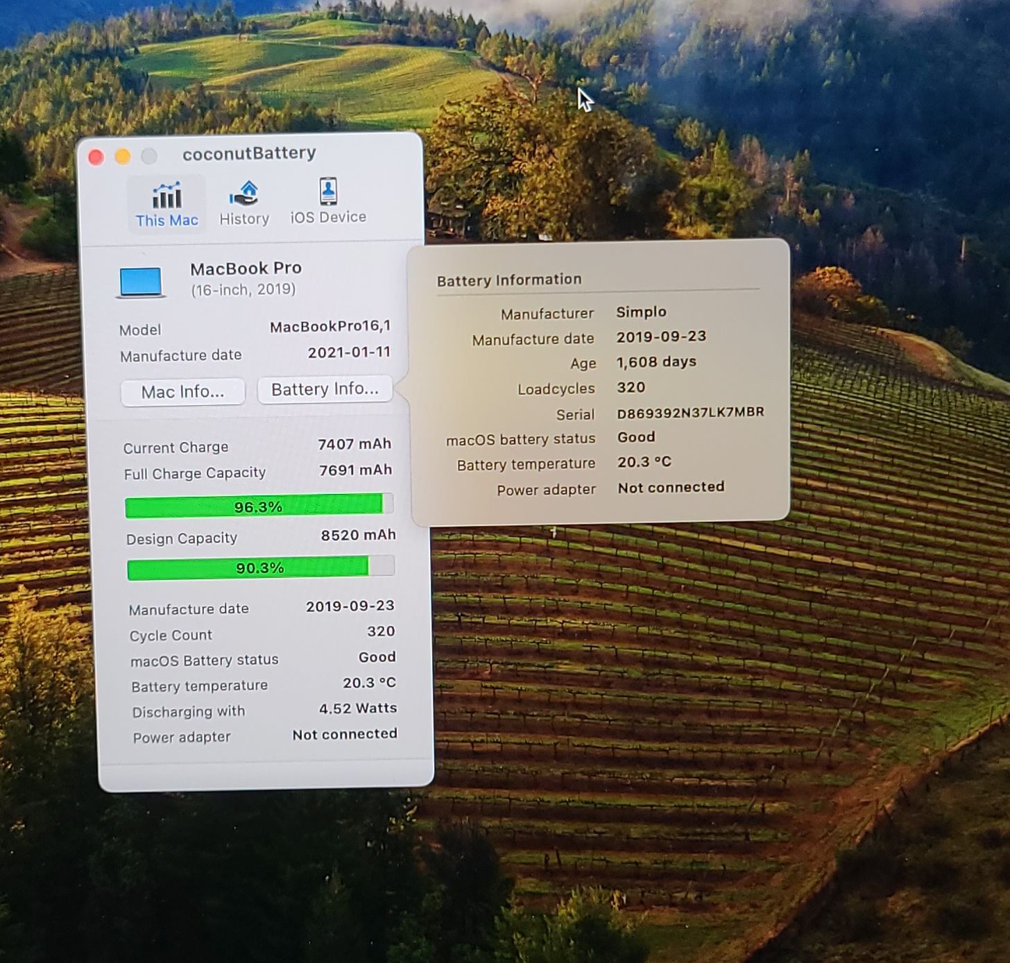This screenshot has width=1010, height=963.
Task: Switch to the iOS Device tab
Action: pos(328,201)
